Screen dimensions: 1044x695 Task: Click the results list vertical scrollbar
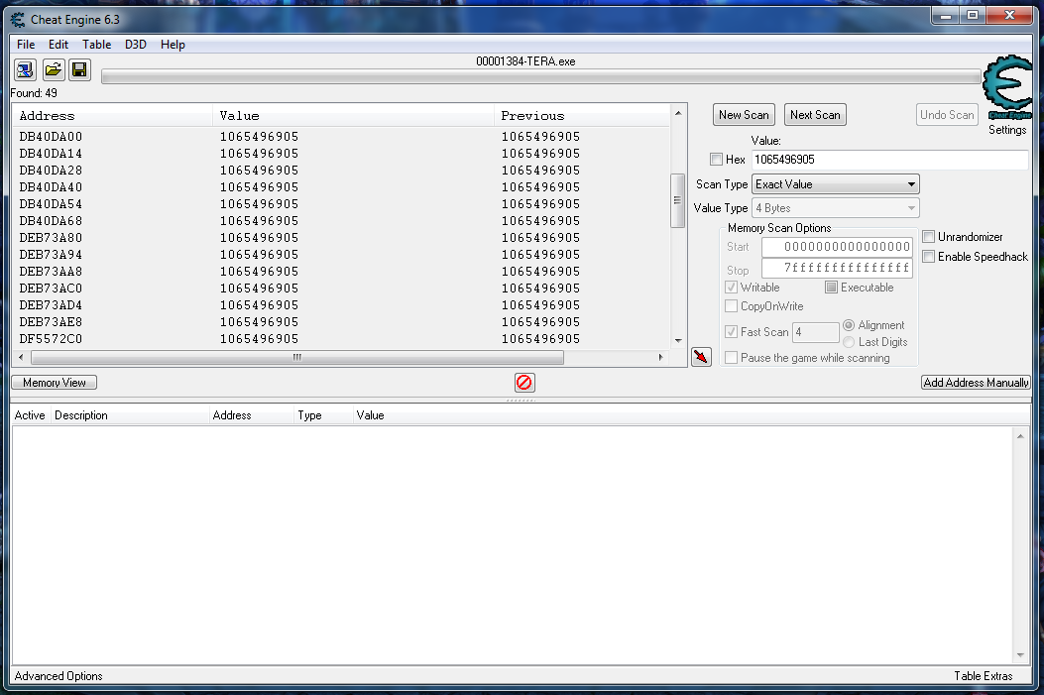(x=678, y=200)
